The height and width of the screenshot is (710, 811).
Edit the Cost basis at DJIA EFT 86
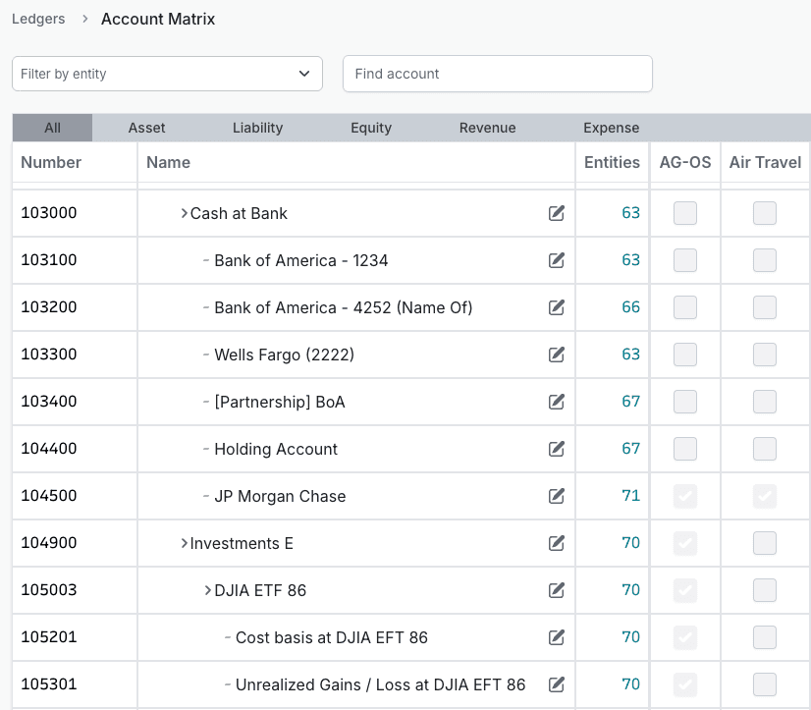557,637
